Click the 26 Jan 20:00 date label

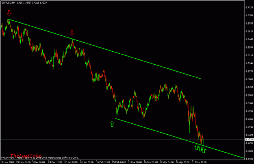(x=87, y=162)
